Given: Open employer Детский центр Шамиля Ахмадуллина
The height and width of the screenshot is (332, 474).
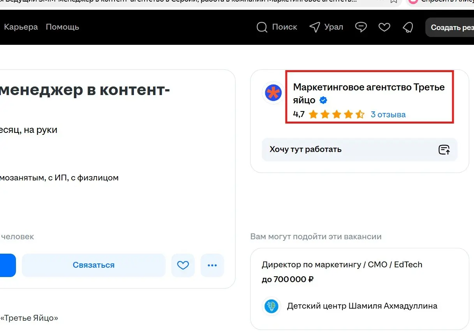Looking at the screenshot, I should pyautogui.click(x=362, y=306).
